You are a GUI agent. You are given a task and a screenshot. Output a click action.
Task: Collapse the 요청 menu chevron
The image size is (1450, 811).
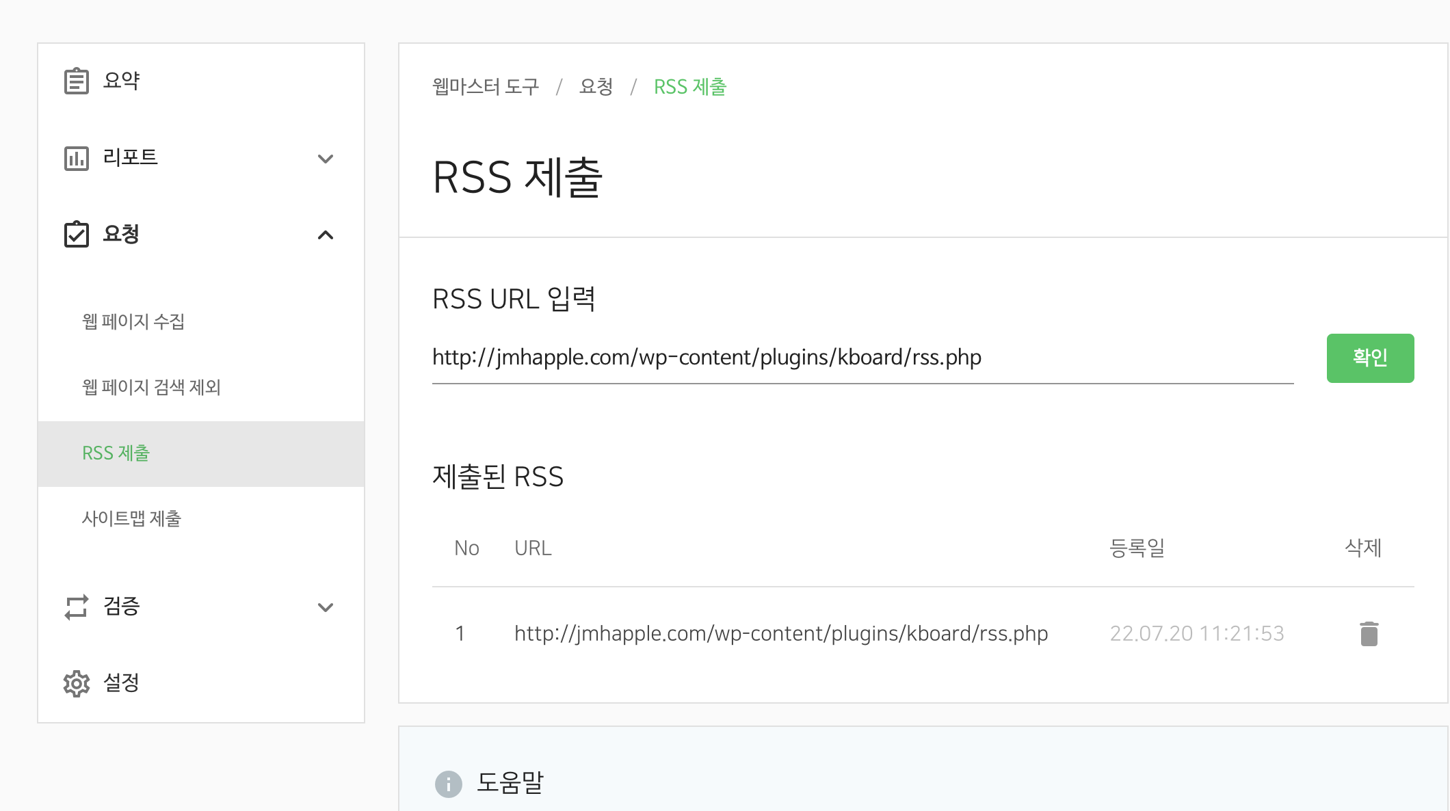click(326, 235)
